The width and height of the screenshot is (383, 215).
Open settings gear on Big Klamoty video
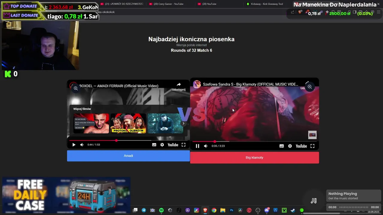(x=290, y=146)
